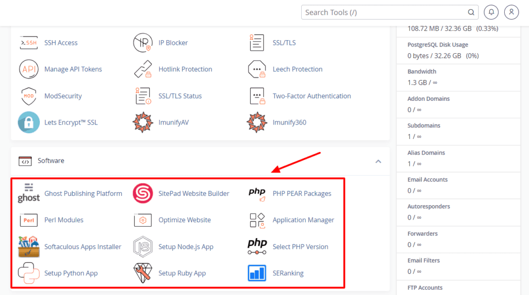
Task: Click the Search Tools input field
Action: (x=390, y=12)
